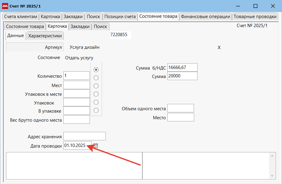Click the application logo in the title bar

[x=5, y=6]
